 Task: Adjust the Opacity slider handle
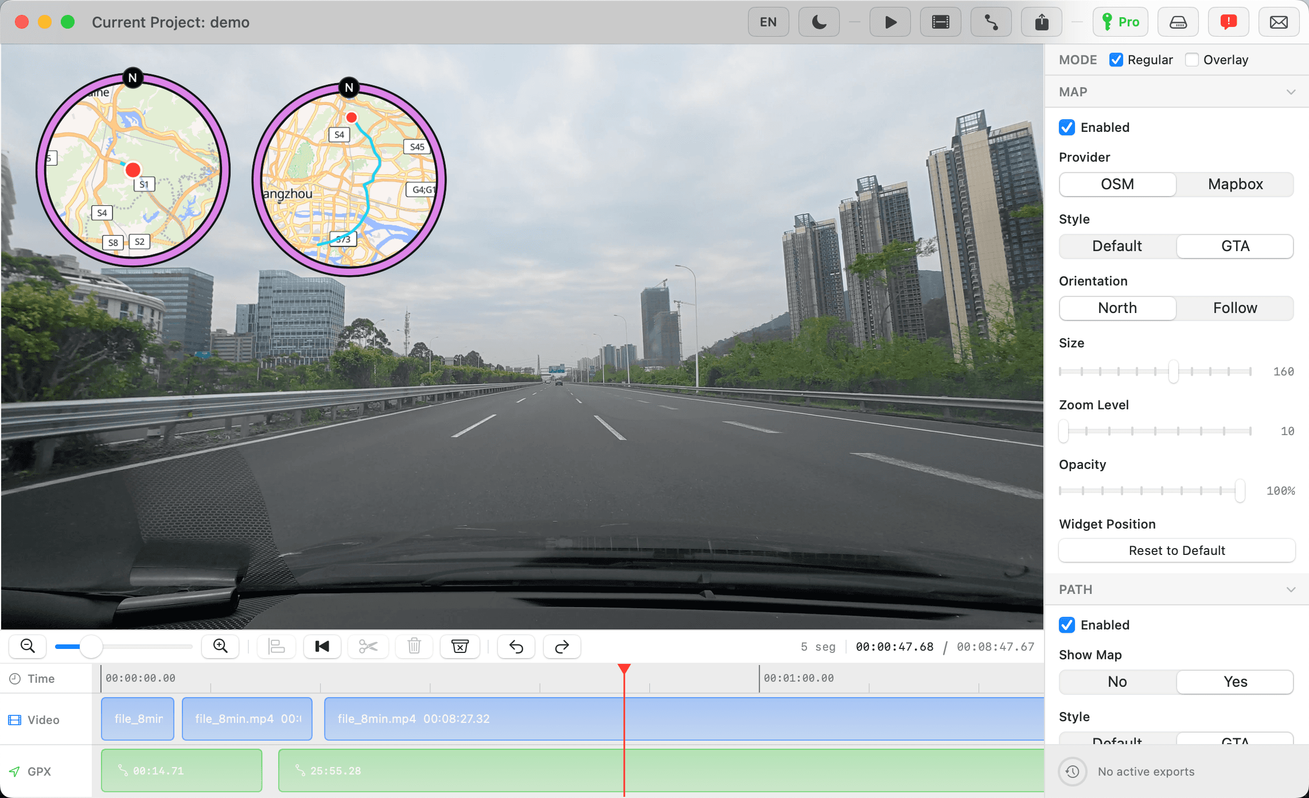tap(1240, 491)
